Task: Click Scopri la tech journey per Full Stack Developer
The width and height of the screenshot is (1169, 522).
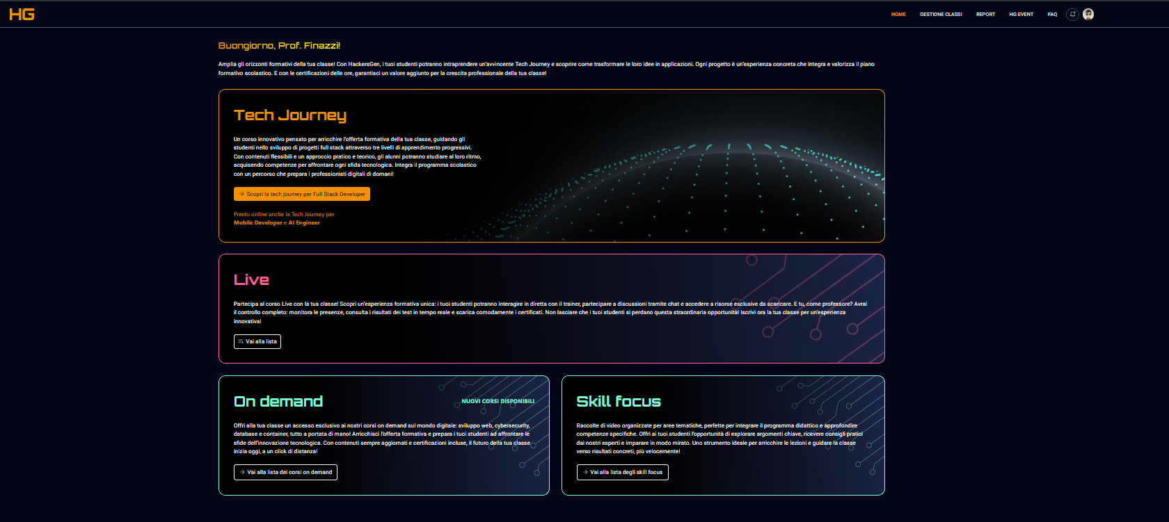Action: pyautogui.click(x=301, y=195)
